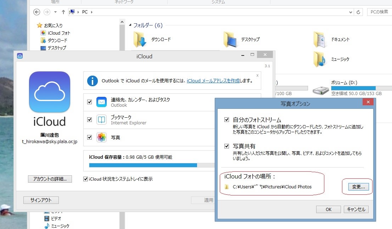Click the Explorer forward arrow button

pyautogui.click(x=47, y=12)
